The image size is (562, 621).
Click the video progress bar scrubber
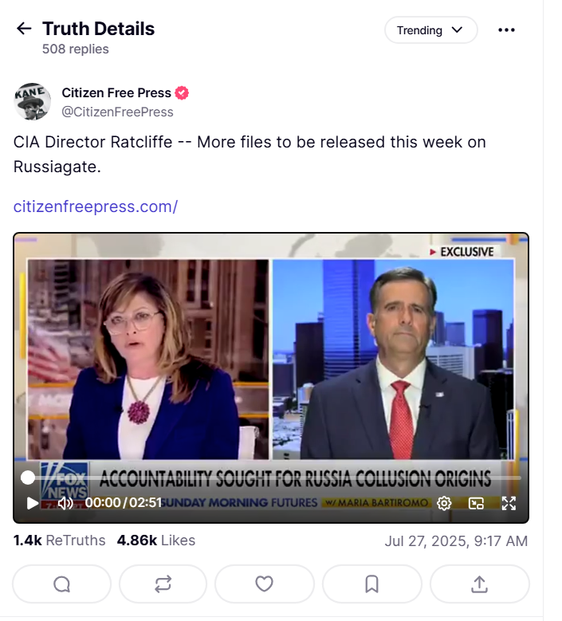point(28,478)
